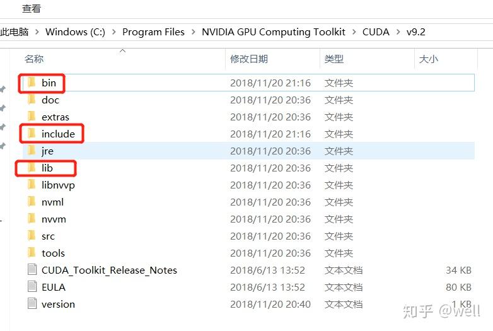Expand the chevron after Windows (C:)
The width and height of the screenshot is (493, 331).
(x=114, y=32)
